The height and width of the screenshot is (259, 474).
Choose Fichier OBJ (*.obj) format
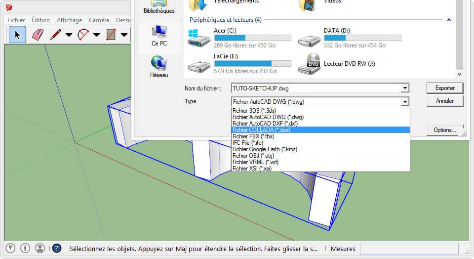point(320,156)
